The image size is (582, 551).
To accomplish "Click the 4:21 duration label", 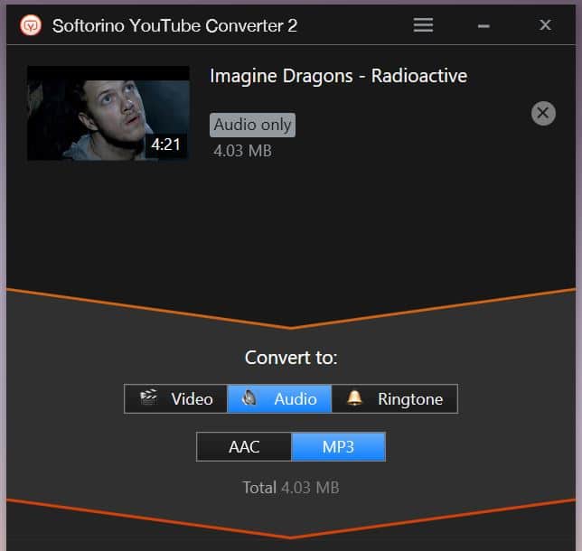I will (165, 145).
